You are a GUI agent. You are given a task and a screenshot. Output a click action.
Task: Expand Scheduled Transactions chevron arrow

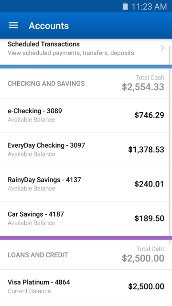pos(162,48)
